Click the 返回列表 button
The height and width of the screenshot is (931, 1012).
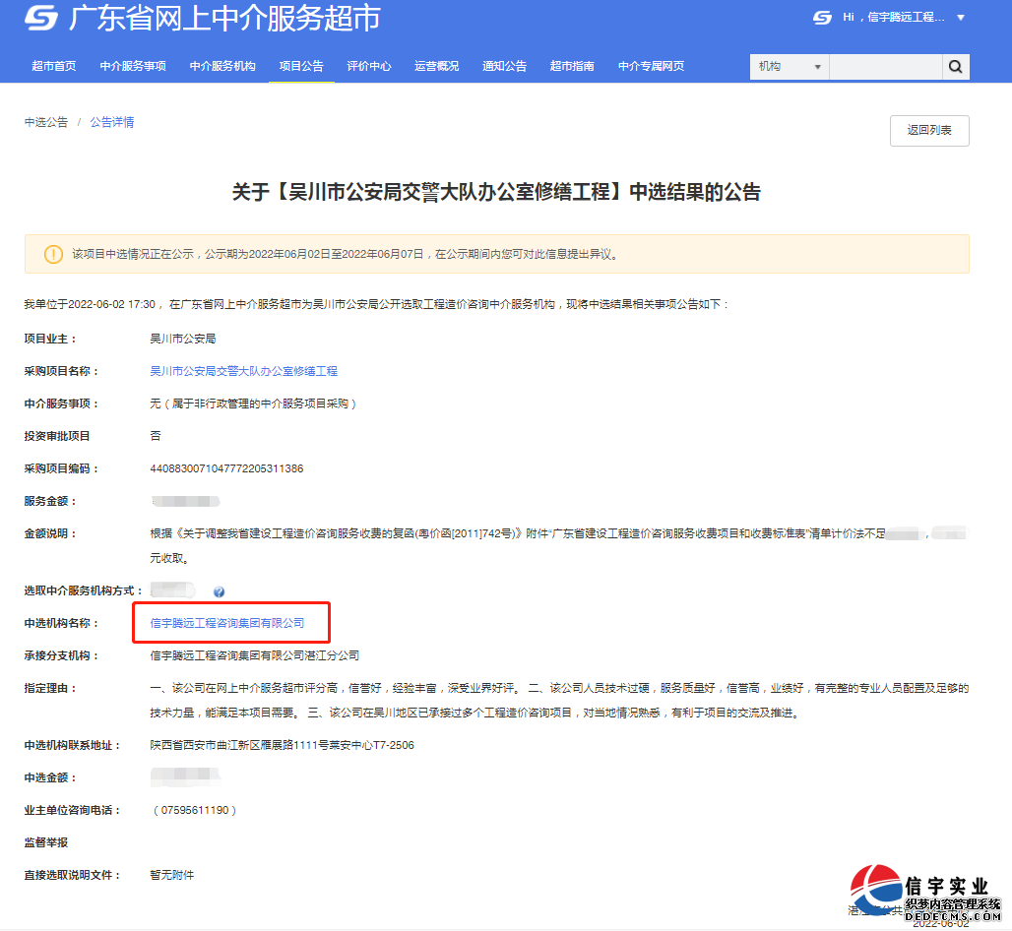928,130
